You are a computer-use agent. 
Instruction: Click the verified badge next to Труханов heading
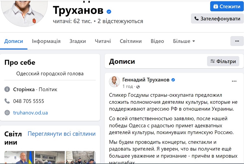point(109,12)
